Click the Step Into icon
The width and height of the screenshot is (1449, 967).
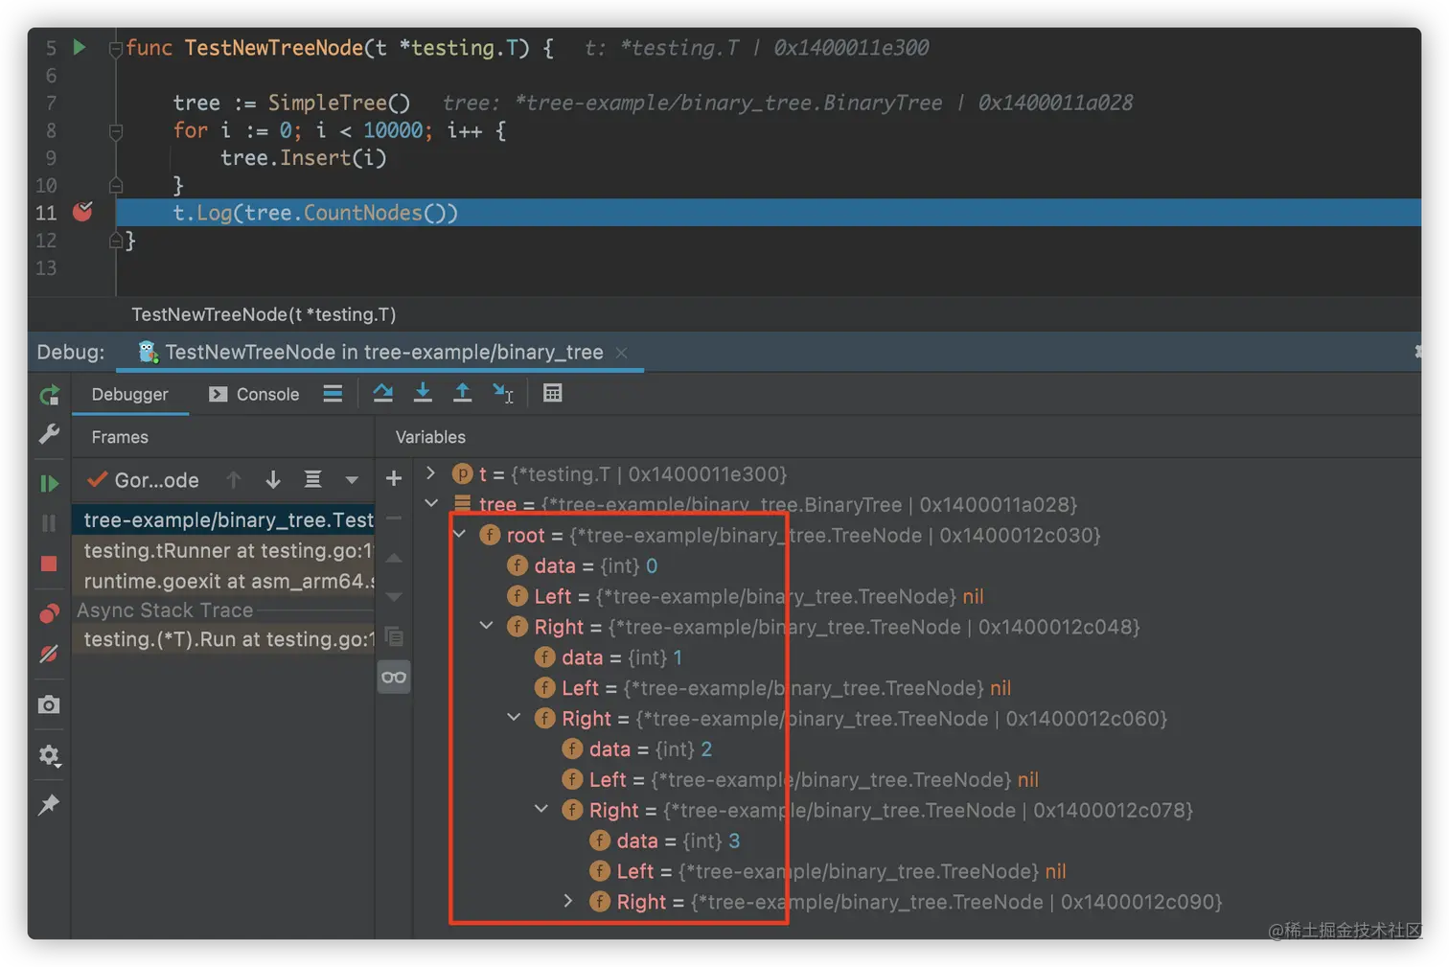click(423, 393)
